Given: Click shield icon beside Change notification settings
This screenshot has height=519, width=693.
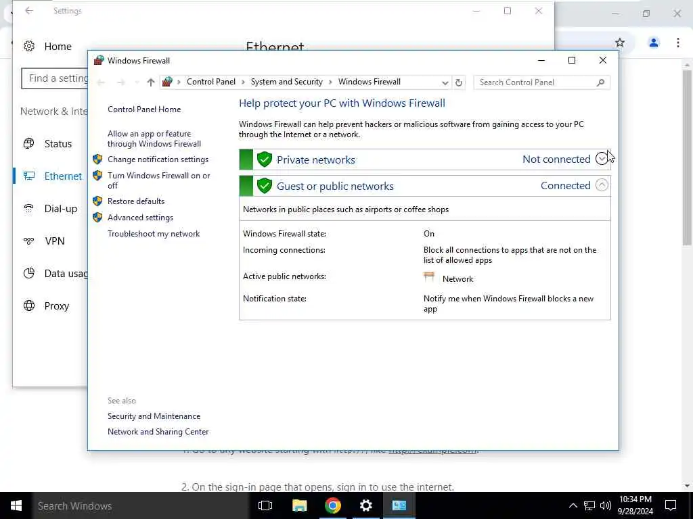Looking at the screenshot, I should [97, 159].
